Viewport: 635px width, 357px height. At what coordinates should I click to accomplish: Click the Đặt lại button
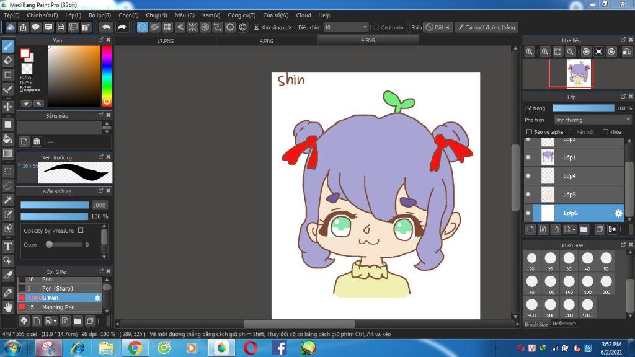[x=438, y=27]
